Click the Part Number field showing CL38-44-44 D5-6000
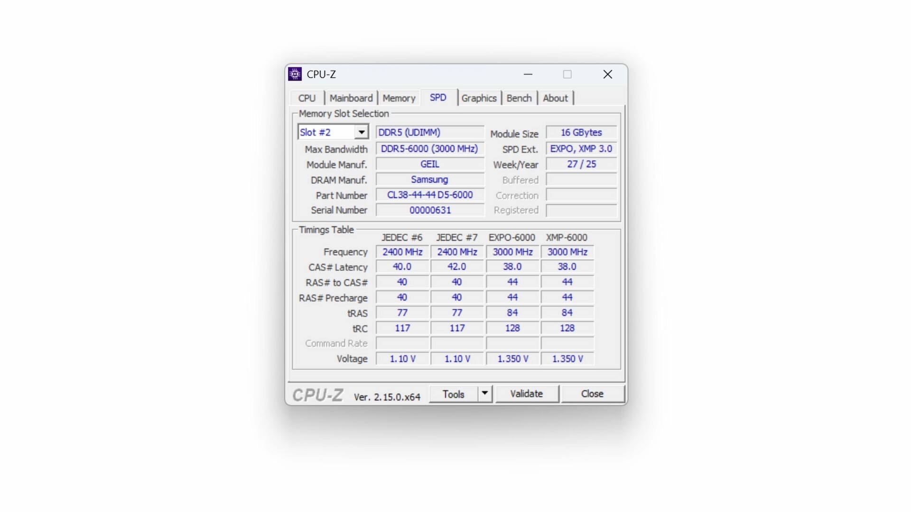 [429, 195]
